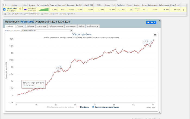The height and width of the screenshot is (119, 190).
Task: Click the date filter cell 01/01/20
Action: (32, 9)
